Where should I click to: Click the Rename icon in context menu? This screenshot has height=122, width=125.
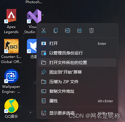(x=68, y=30)
